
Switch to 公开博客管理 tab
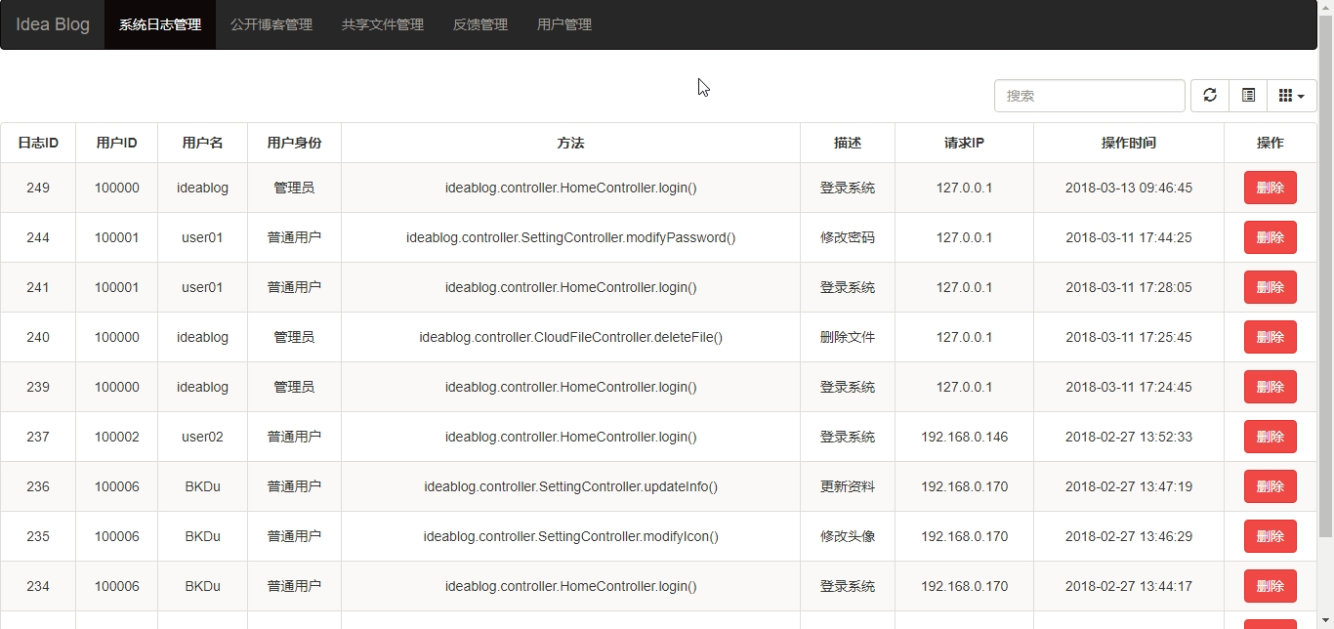pyautogui.click(x=271, y=24)
